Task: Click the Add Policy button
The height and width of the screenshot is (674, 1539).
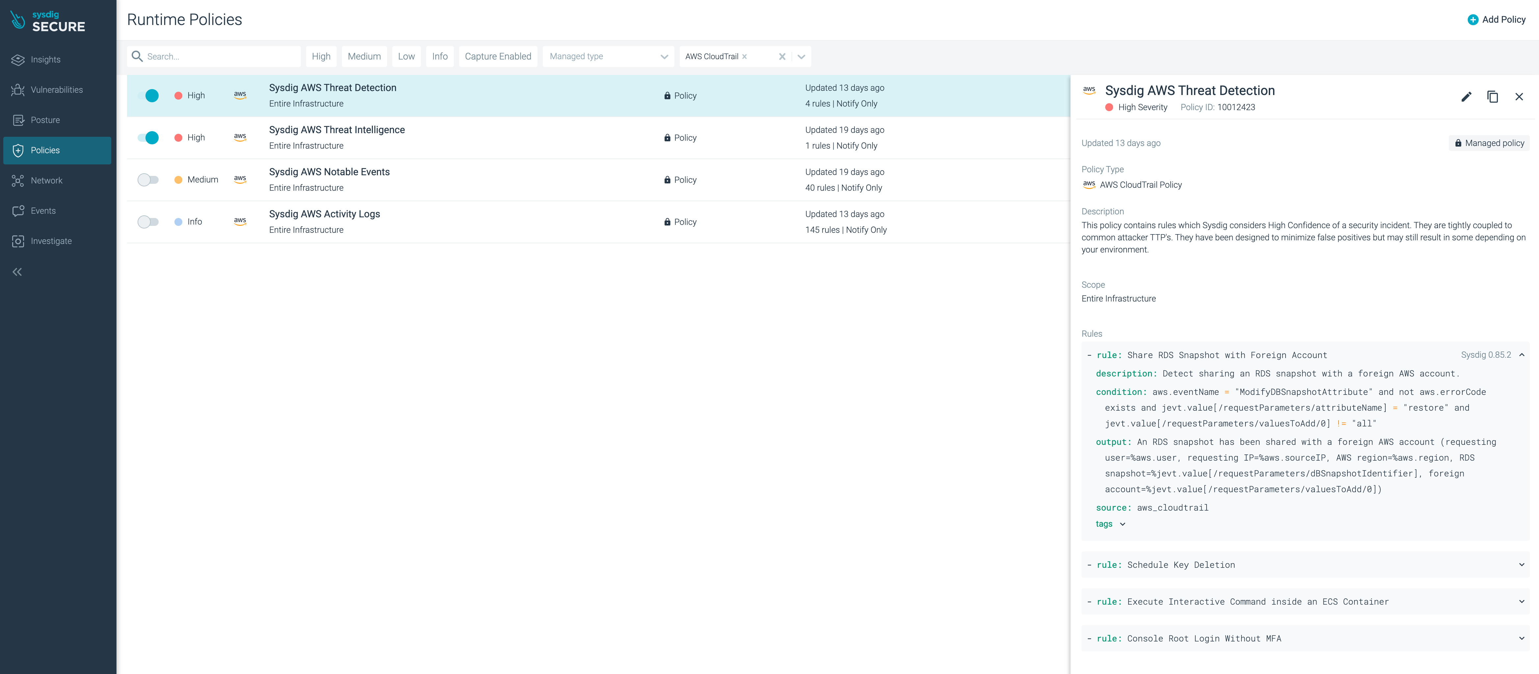Action: pyautogui.click(x=1497, y=20)
